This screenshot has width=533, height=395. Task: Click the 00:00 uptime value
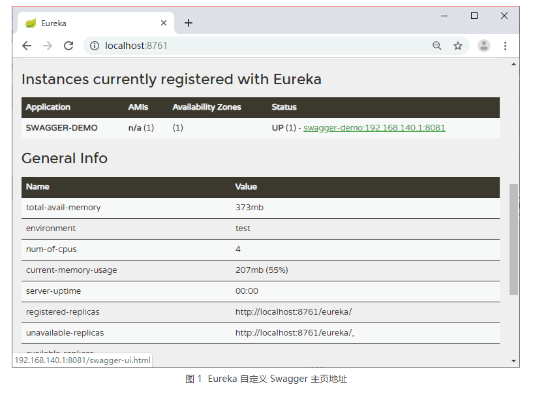(x=247, y=291)
